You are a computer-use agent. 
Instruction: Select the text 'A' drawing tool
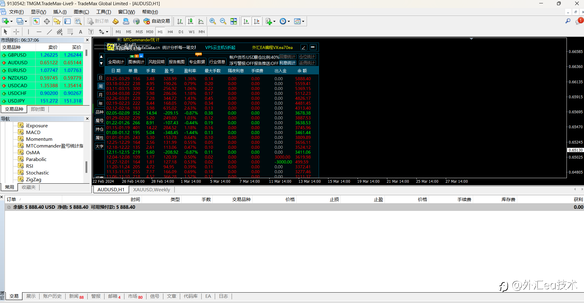point(81,32)
